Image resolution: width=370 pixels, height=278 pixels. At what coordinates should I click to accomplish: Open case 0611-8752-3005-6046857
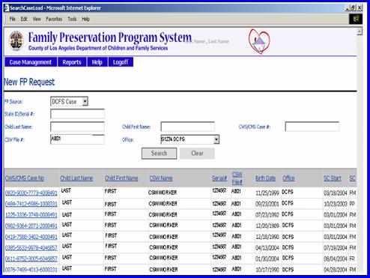pyautogui.click(x=31, y=259)
